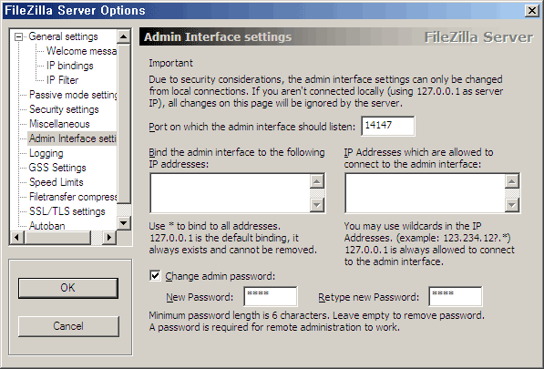Click the New Password field
544x369 pixels.
(x=271, y=296)
